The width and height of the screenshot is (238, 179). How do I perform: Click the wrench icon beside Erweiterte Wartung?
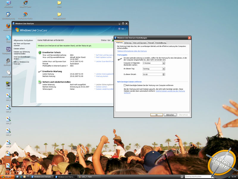(x=40, y=71)
